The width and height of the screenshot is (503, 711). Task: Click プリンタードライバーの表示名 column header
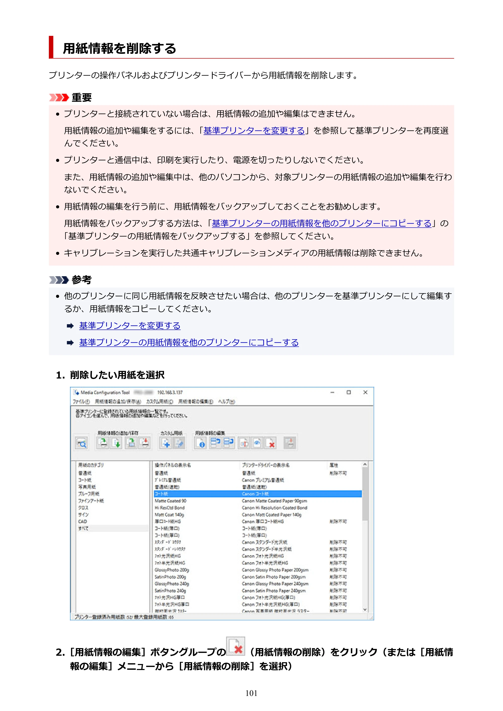266,465
